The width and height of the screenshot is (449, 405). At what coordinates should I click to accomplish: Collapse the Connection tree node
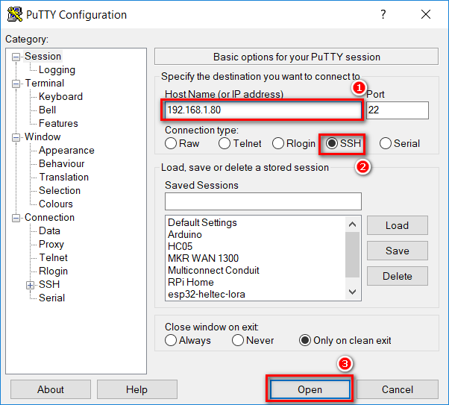coord(16,218)
